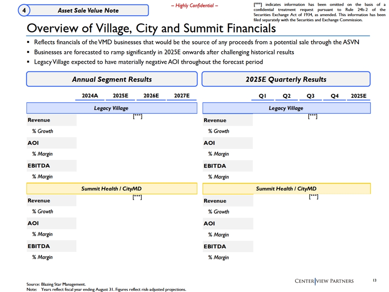This screenshot has width=389, height=292.
Task: Click the bullet about Legacy Village negative AOI
Action: [x=148, y=62]
